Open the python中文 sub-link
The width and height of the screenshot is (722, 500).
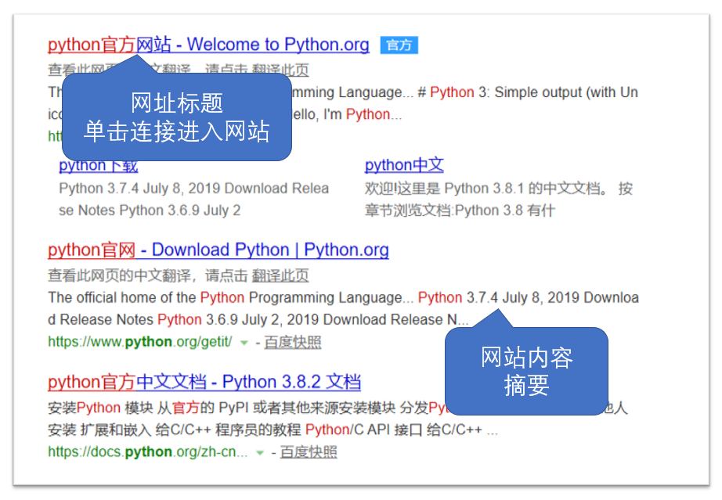pos(404,164)
